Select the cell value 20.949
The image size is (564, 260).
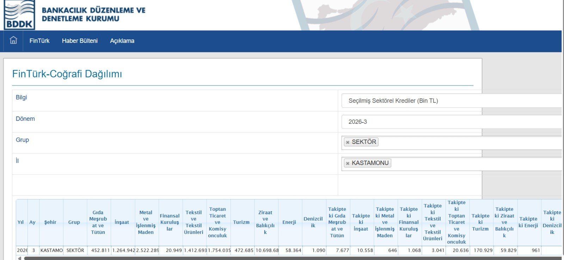pos(171,251)
